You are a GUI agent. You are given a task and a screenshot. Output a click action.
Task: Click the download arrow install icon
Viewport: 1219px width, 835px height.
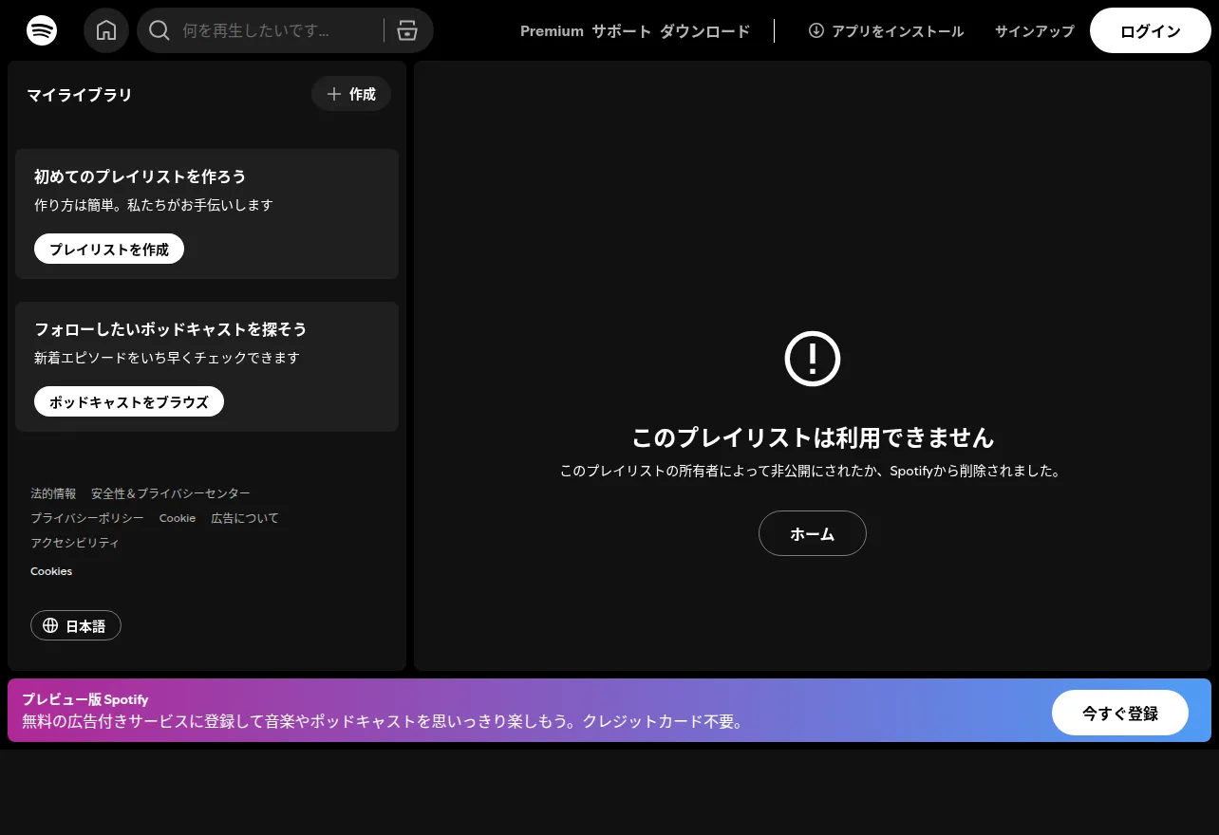pos(816,30)
